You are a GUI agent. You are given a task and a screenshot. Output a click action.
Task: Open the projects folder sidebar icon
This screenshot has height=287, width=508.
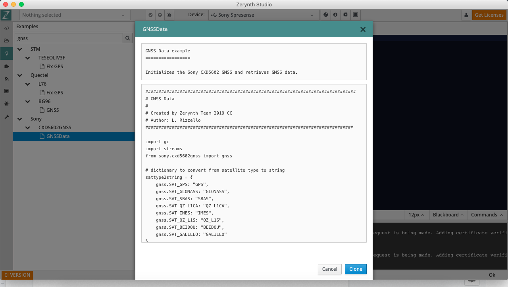[x=6, y=41]
